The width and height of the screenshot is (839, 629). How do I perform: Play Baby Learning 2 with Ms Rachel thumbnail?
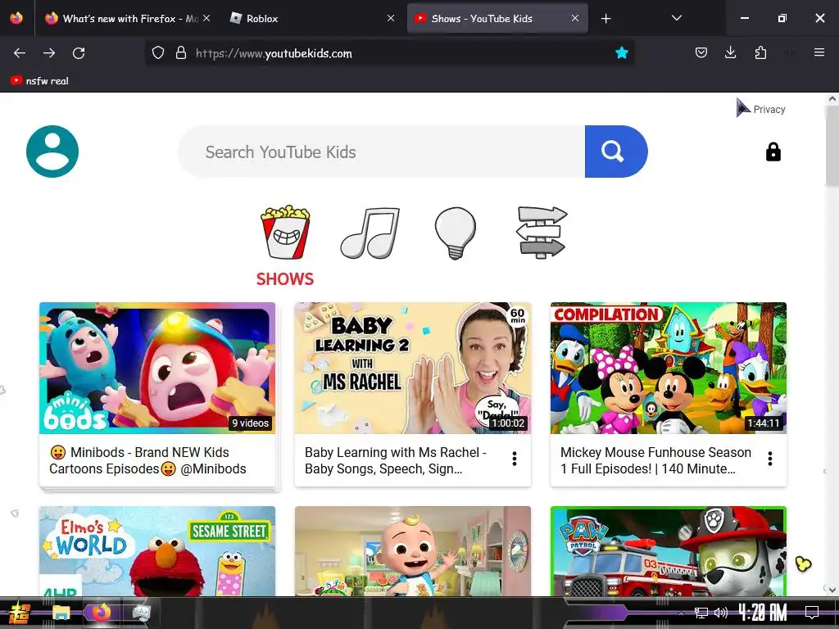(413, 368)
